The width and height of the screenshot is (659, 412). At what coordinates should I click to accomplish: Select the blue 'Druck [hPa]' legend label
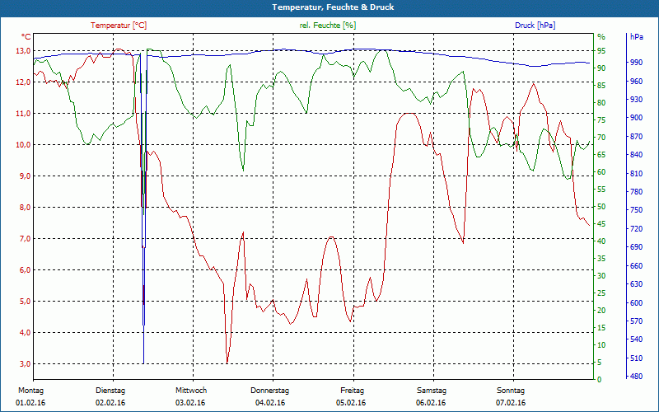point(535,26)
